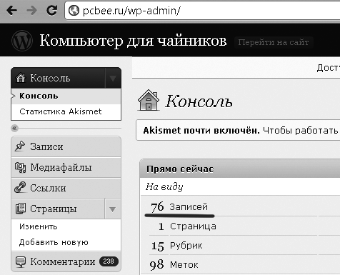Open the 1 pages count link
The width and height of the screenshot is (340, 275).
point(161,226)
